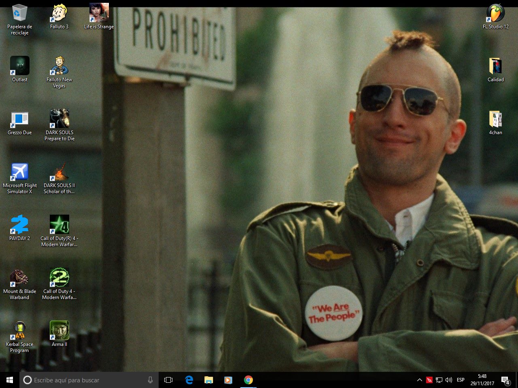Select the Arma II shortcut
518x388 pixels.
click(x=59, y=334)
